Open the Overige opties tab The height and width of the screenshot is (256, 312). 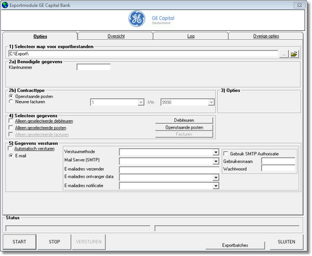pyautogui.click(x=266, y=36)
